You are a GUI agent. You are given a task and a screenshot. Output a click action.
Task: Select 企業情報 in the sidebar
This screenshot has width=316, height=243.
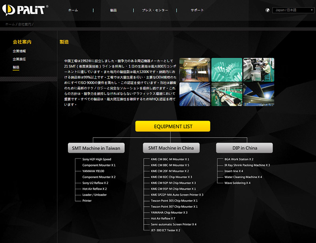point(19,51)
